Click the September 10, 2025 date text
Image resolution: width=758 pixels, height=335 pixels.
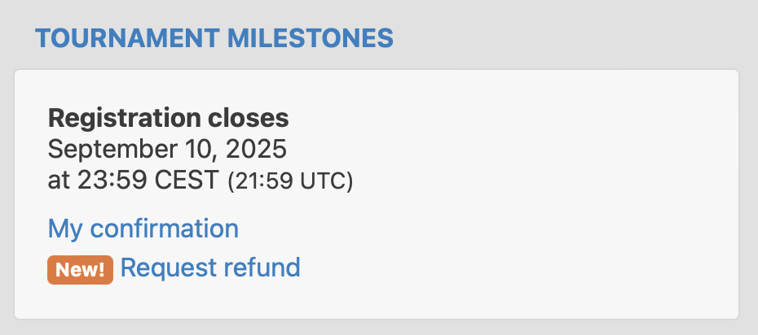pos(167,150)
